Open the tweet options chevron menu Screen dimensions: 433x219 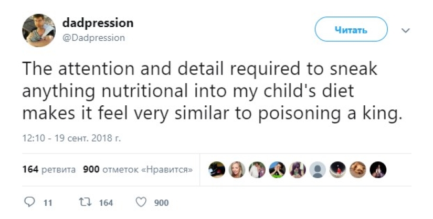tap(405, 30)
